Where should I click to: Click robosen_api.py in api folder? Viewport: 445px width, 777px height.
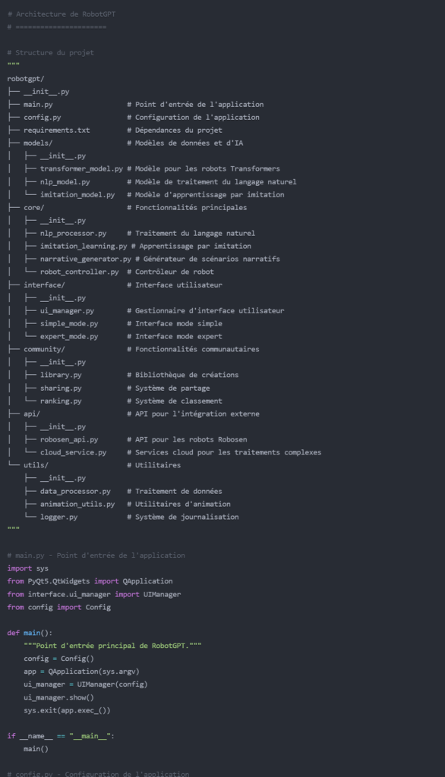69,439
